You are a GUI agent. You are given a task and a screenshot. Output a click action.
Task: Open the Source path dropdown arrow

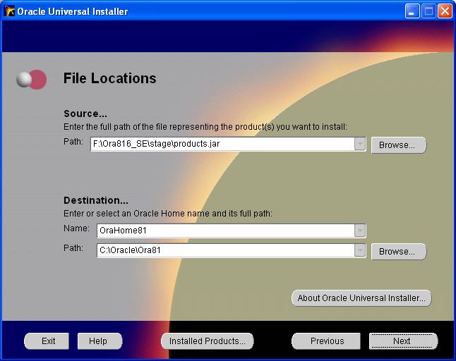[360, 144]
